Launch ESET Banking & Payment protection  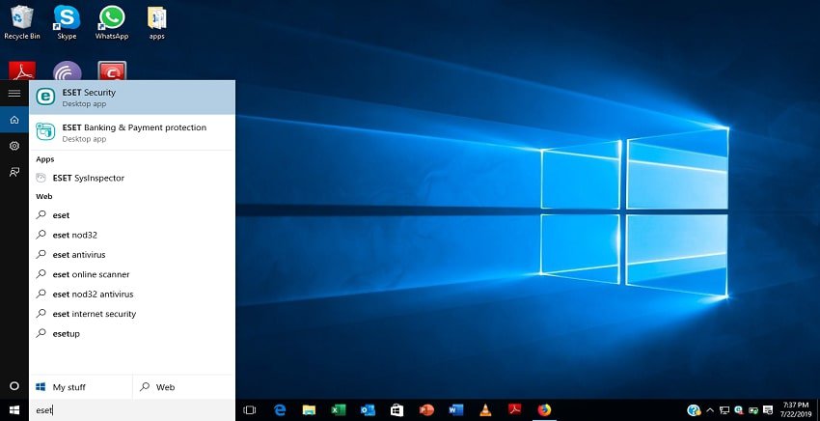132,132
